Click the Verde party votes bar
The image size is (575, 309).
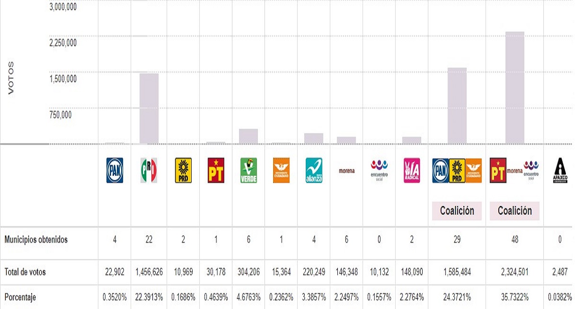[x=248, y=137]
